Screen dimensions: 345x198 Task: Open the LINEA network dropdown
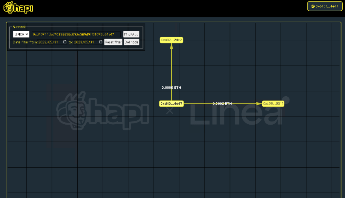[x=21, y=34]
